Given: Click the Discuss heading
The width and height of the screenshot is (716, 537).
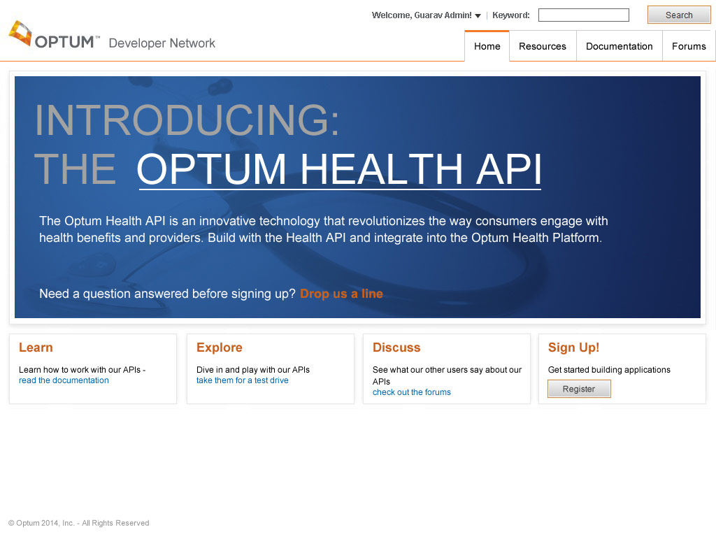Looking at the screenshot, I should click(396, 348).
